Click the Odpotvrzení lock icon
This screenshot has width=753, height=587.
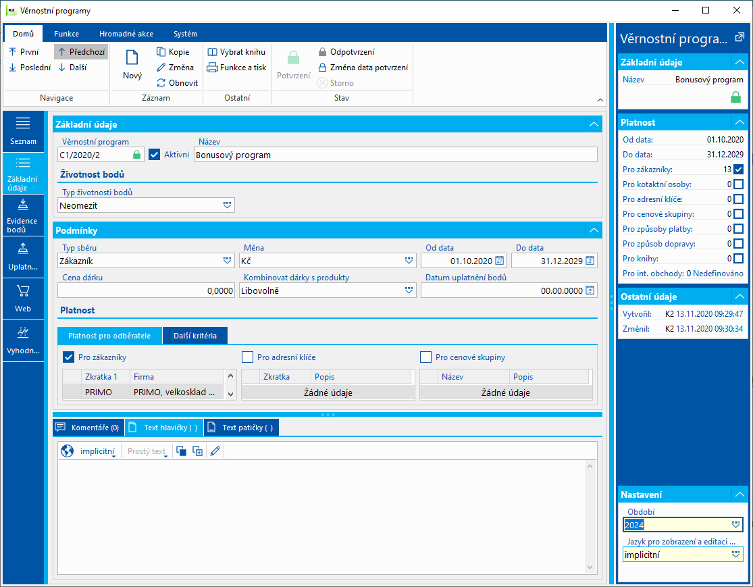tap(323, 52)
